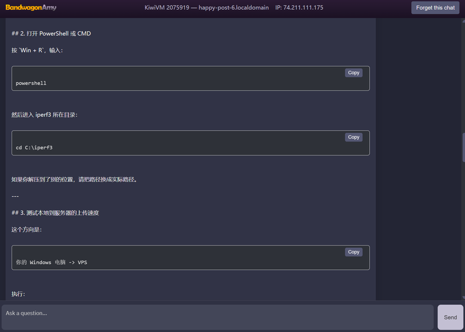Copy the Windows -> VPS code block
465x332 pixels.
(x=353, y=252)
